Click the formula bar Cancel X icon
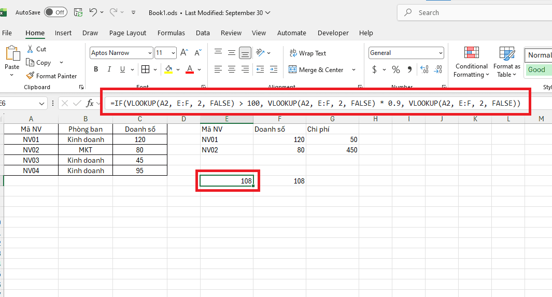 click(x=64, y=103)
